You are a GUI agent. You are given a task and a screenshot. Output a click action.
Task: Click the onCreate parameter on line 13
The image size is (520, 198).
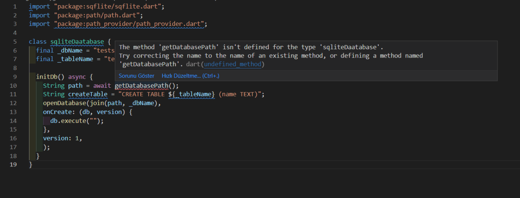[x=57, y=112]
